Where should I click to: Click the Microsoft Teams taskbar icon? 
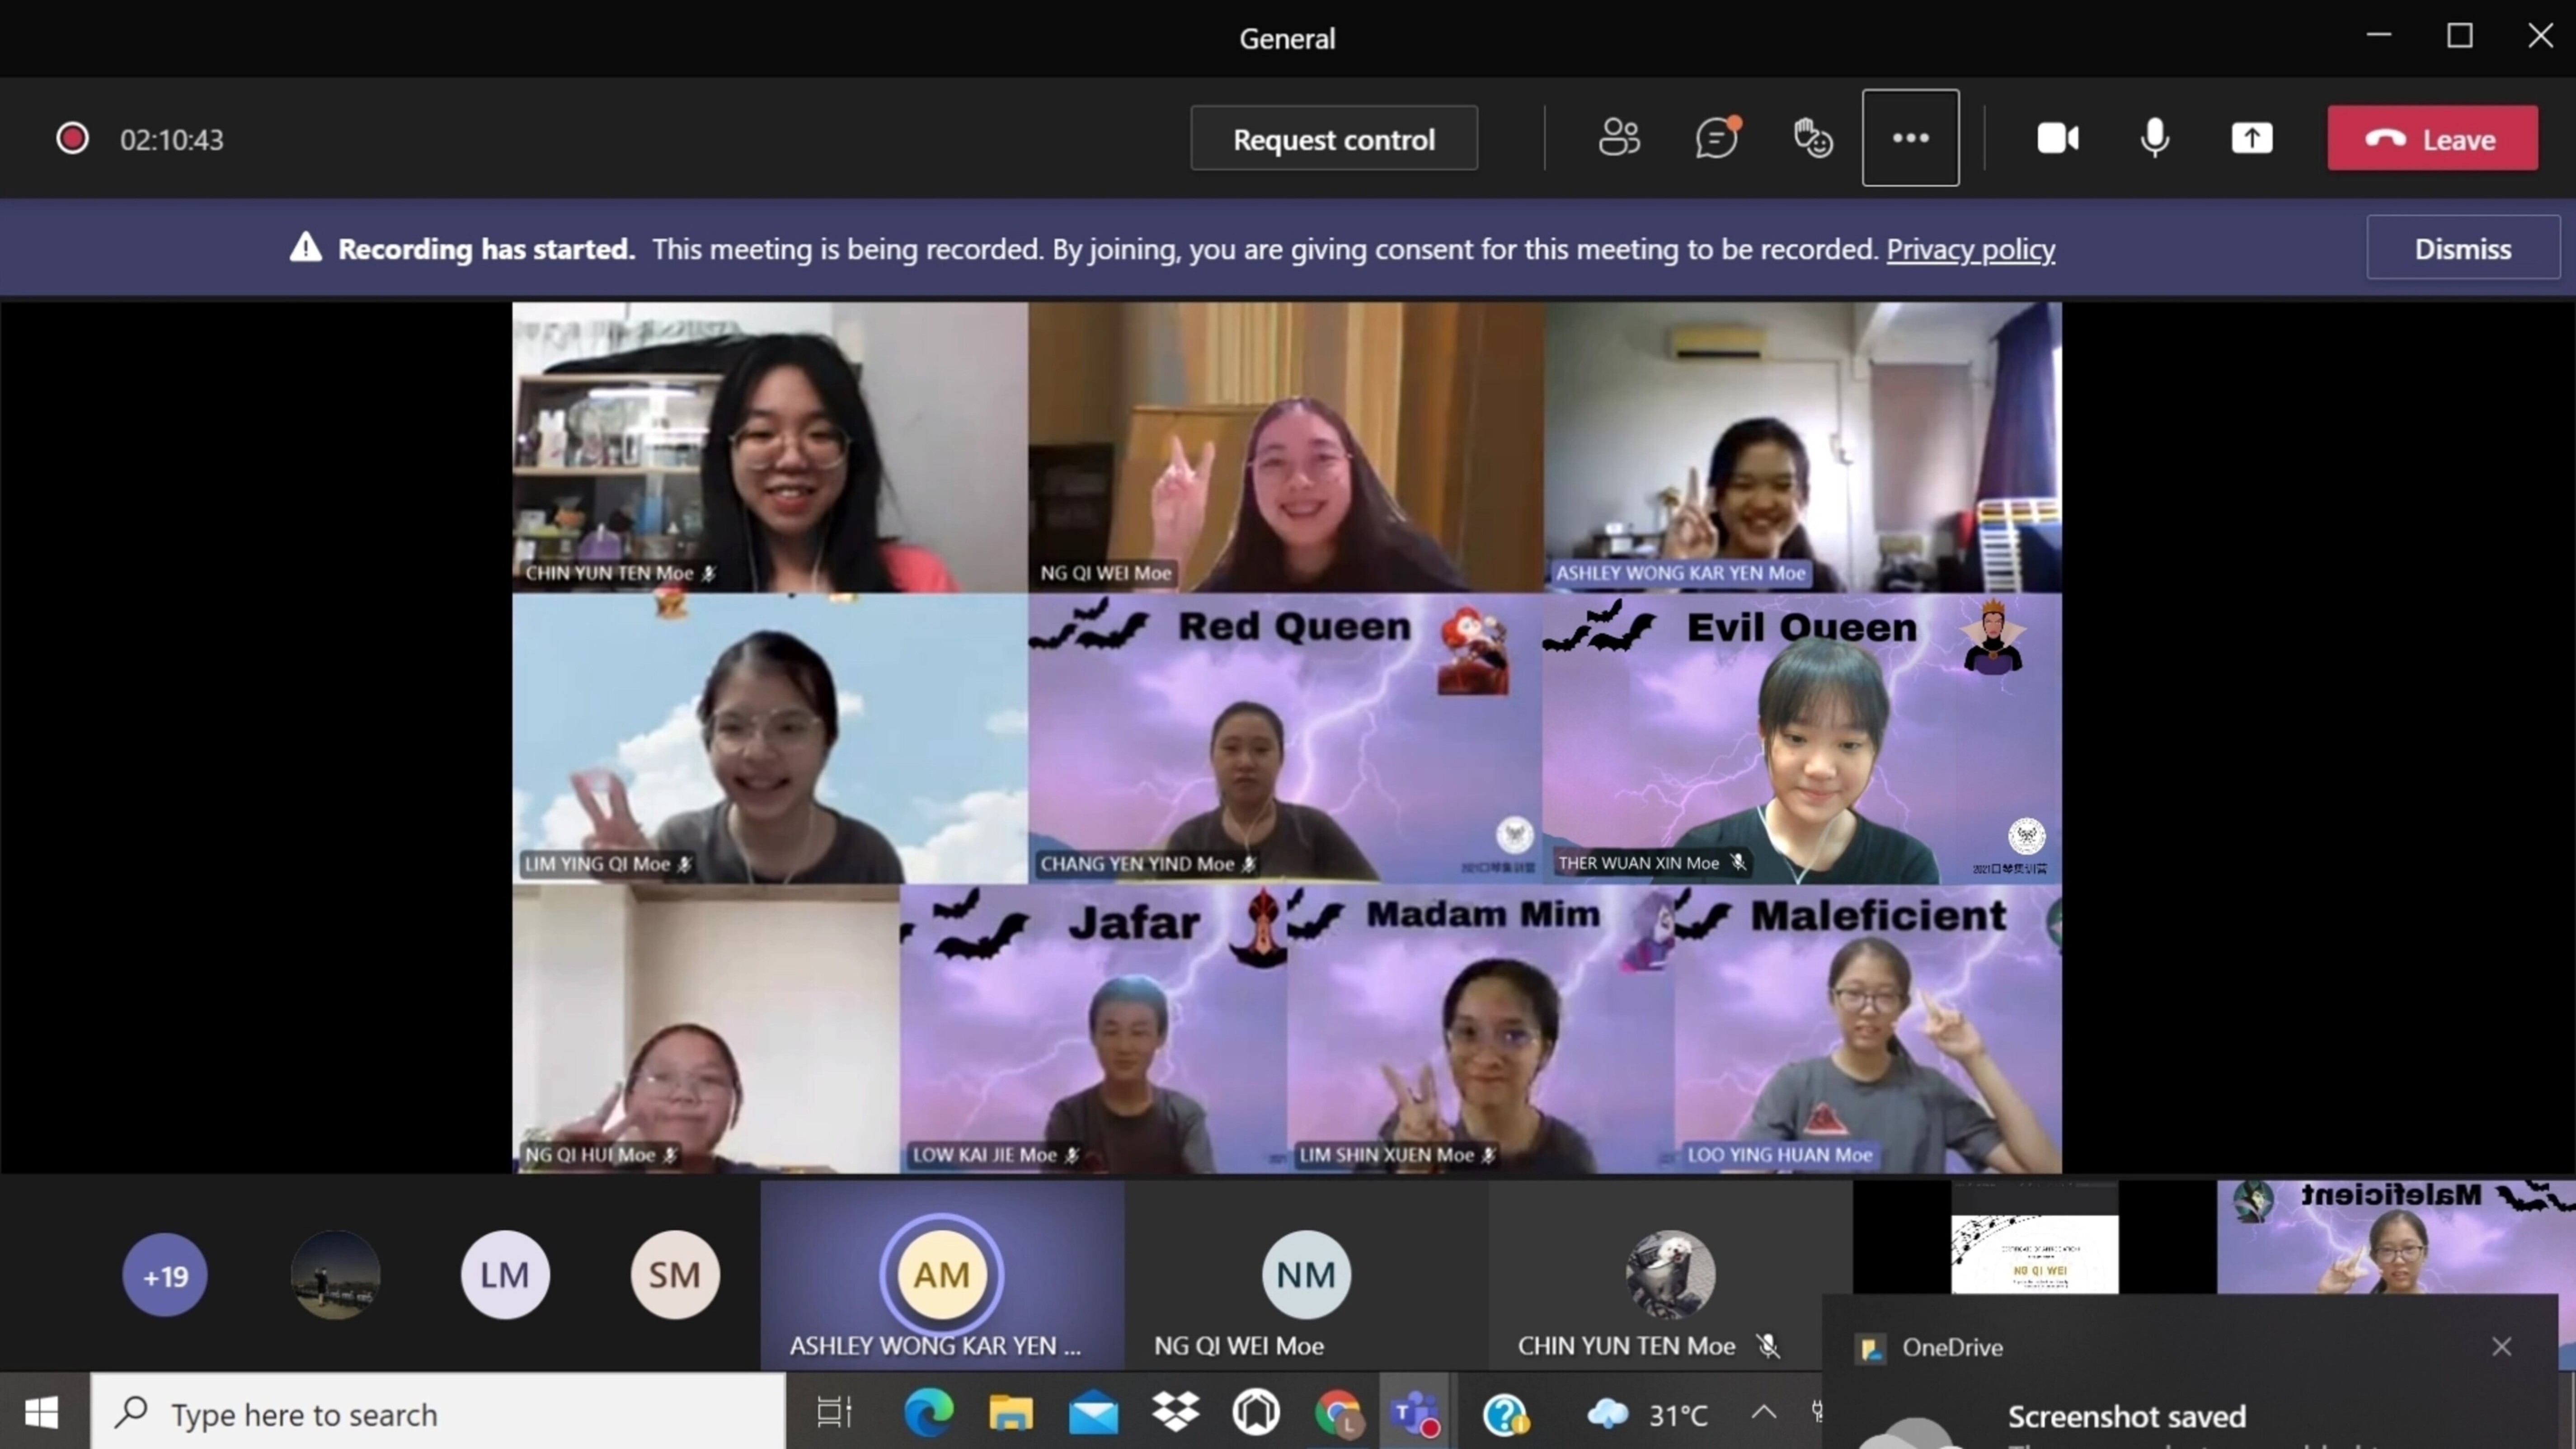click(x=1416, y=1413)
